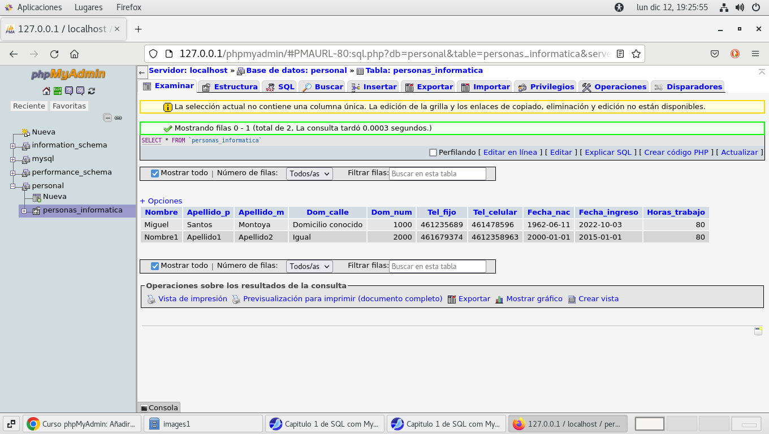Expand the information_schema database node

pos(12,146)
